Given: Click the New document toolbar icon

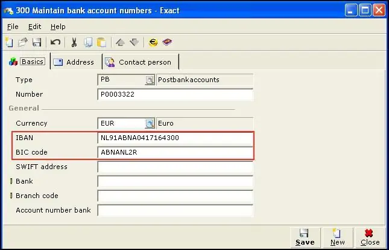Looking at the screenshot, I should 9,42.
